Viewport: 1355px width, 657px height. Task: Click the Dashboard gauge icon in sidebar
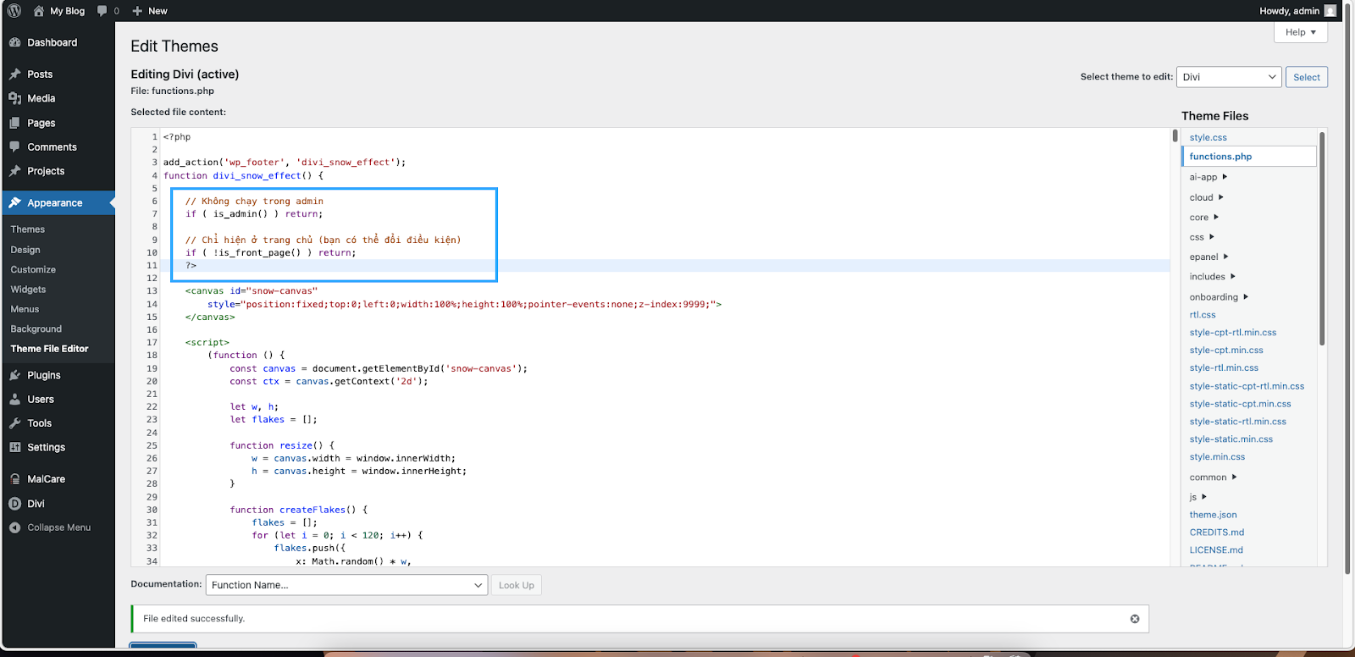point(14,42)
